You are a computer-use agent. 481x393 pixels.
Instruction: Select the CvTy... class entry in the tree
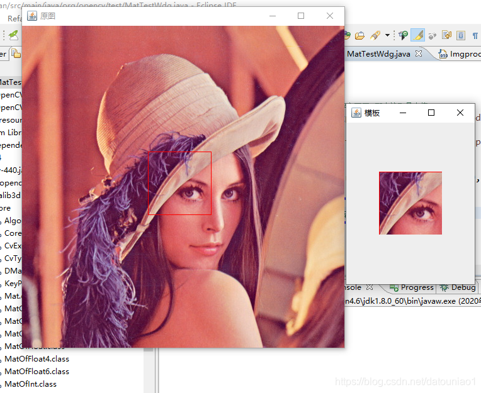(11, 258)
